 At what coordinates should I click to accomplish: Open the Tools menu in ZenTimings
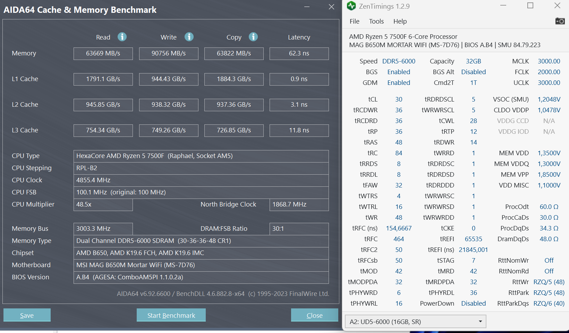(376, 21)
